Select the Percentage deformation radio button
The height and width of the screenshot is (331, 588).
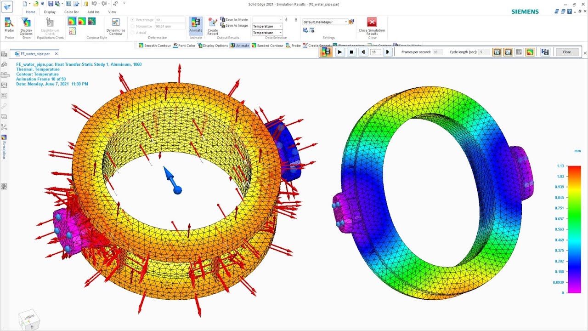tap(132, 20)
